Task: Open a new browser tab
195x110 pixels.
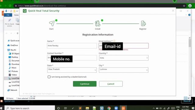Action: [x=37, y=1]
